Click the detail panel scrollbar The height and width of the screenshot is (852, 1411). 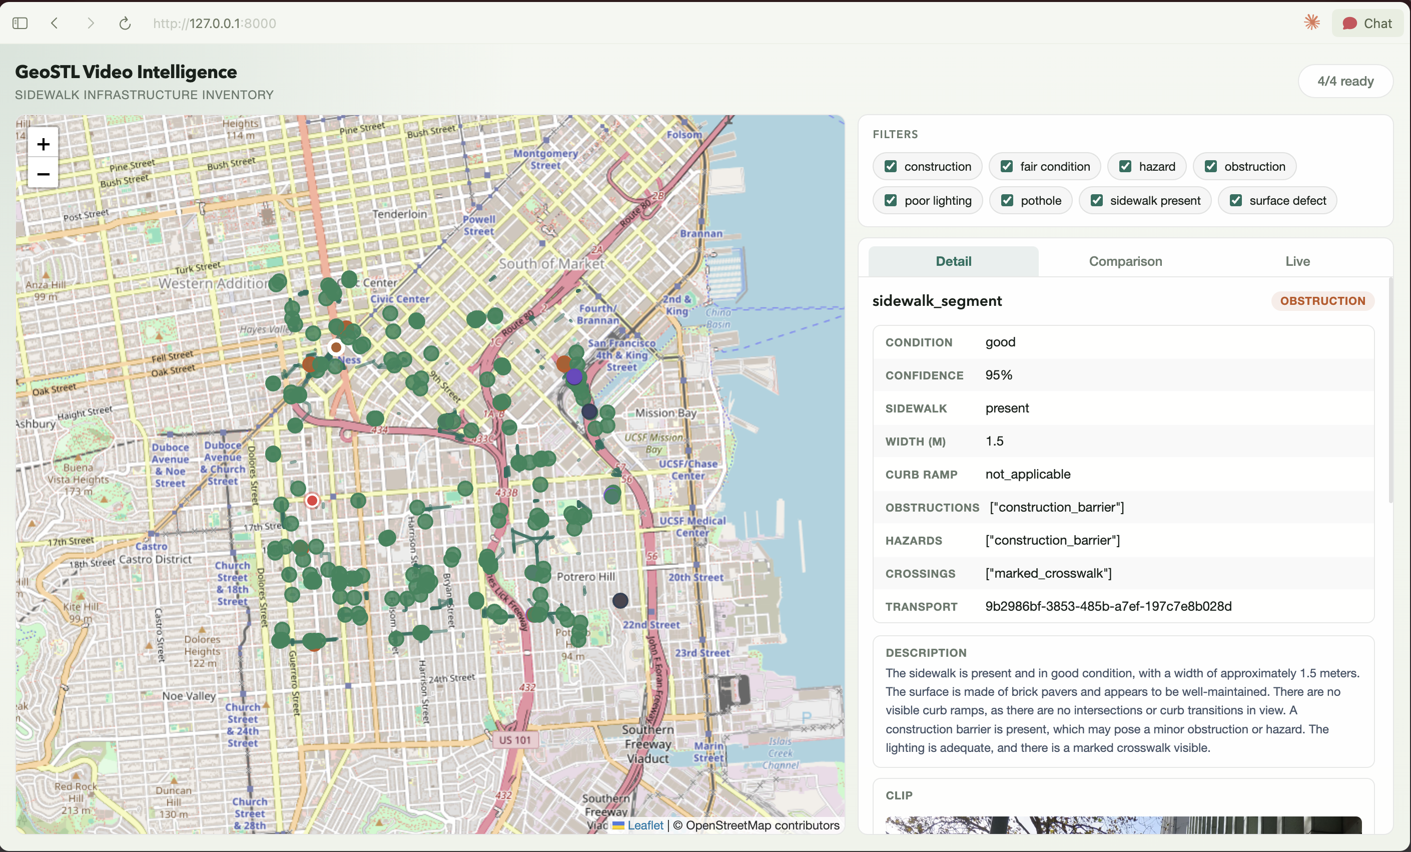[1390, 389]
